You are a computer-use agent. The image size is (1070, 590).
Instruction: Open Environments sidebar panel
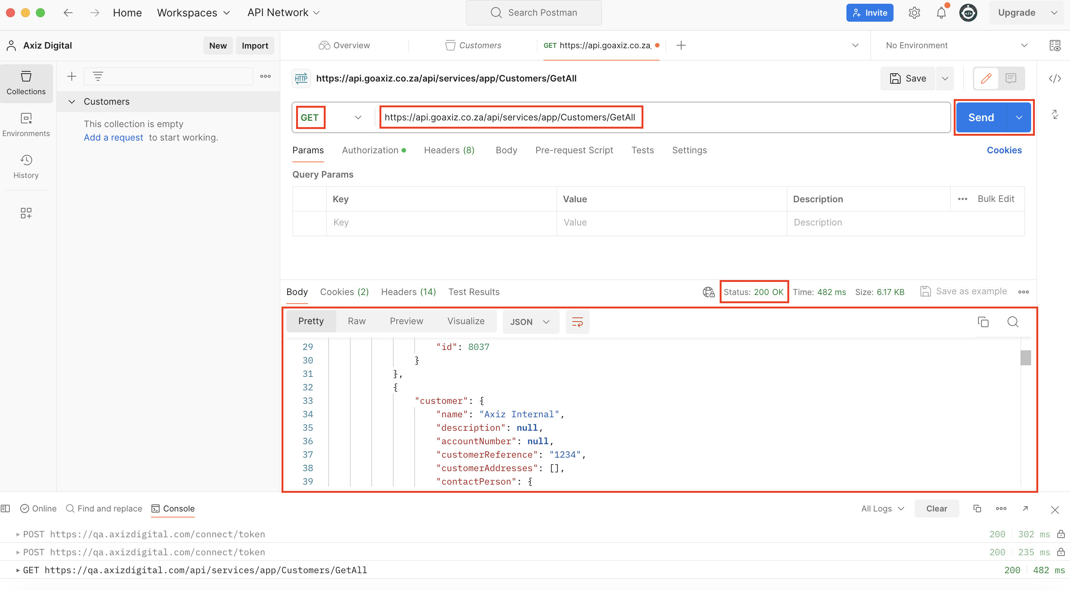pos(26,125)
